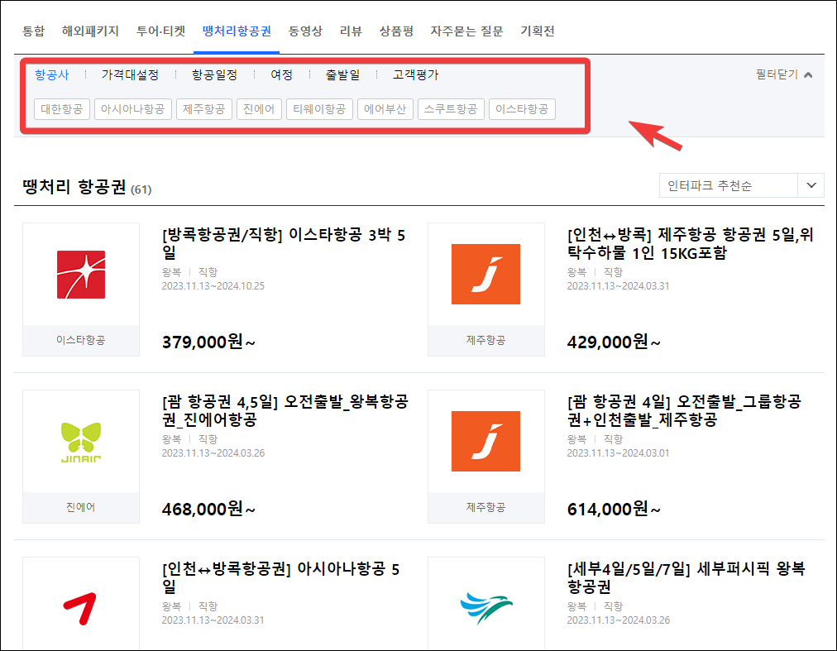837x651 pixels.
Task: Open the 투어·티켓 tab
Action: (x=160, y=31)
